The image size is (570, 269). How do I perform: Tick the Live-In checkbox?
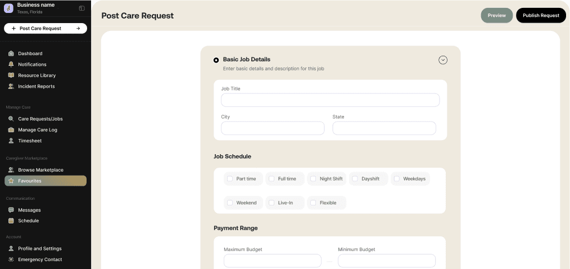pyautogui.click(x=272, y=203)
